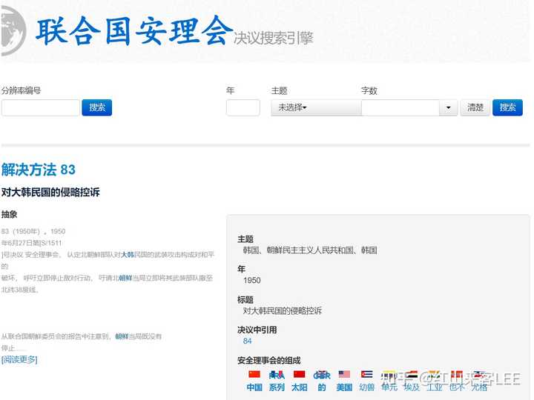Click the 工业 country link

(434, 387)
